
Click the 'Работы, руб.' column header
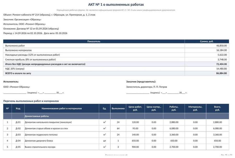[174, 108]
